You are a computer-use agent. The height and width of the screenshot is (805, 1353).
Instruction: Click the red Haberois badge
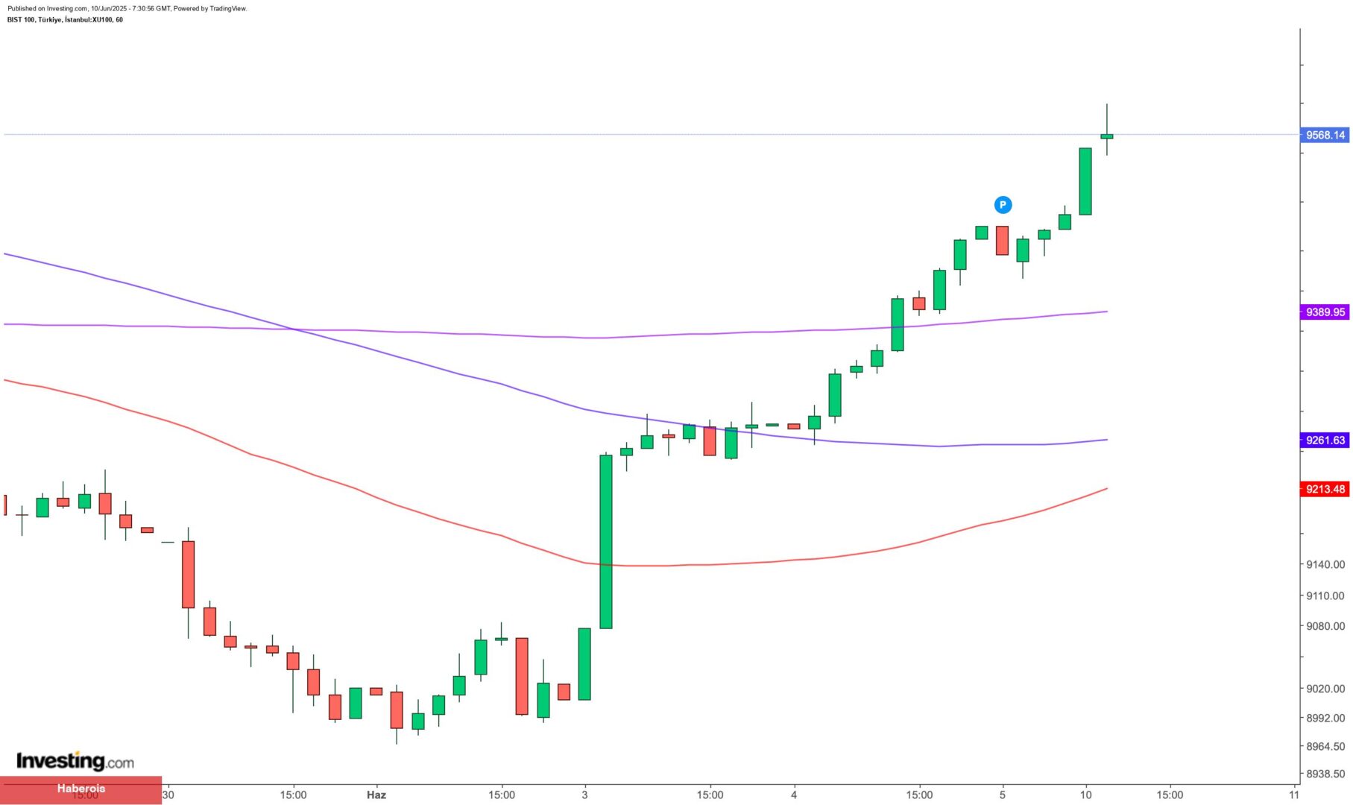coord(81,789)
